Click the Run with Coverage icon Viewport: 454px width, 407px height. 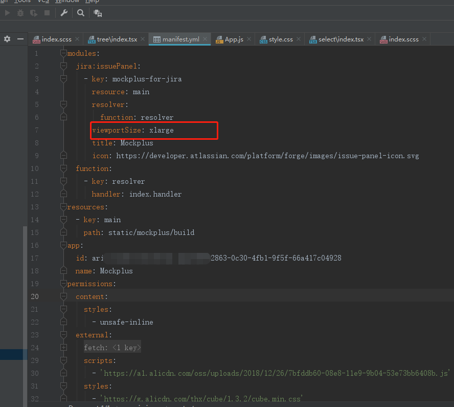pos(34,13)
